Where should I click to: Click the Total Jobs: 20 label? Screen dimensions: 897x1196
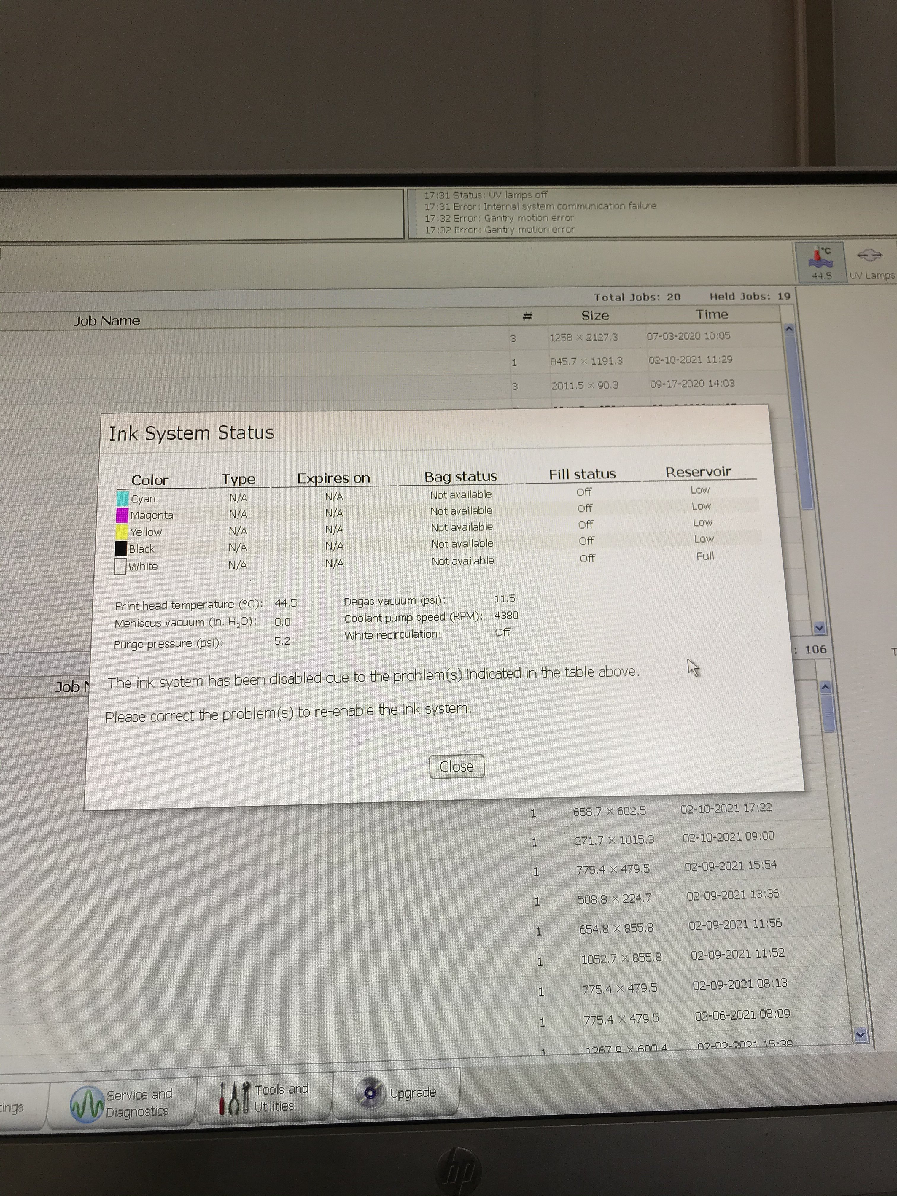coord(637,297)
